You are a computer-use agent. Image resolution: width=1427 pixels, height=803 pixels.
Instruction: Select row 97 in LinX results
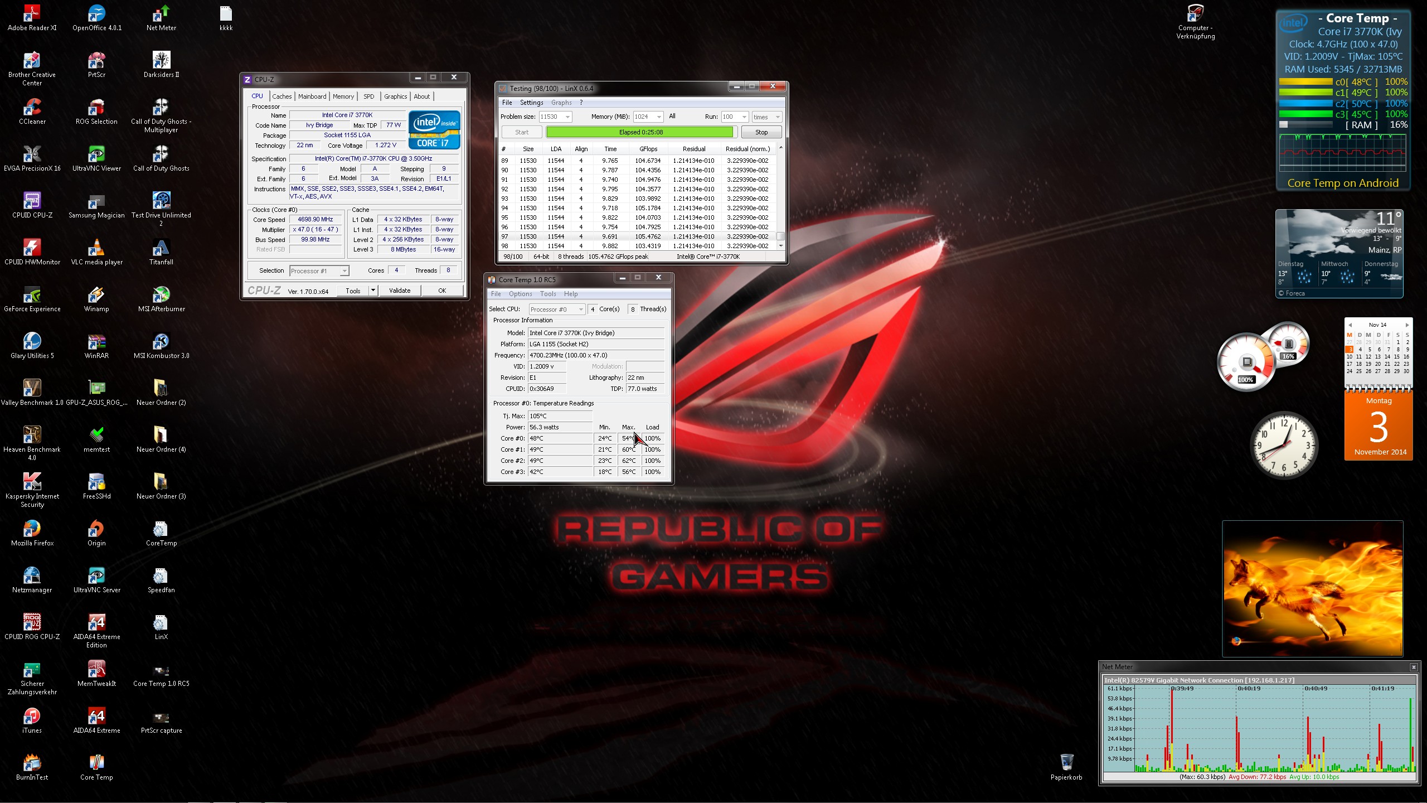point(637,236)
